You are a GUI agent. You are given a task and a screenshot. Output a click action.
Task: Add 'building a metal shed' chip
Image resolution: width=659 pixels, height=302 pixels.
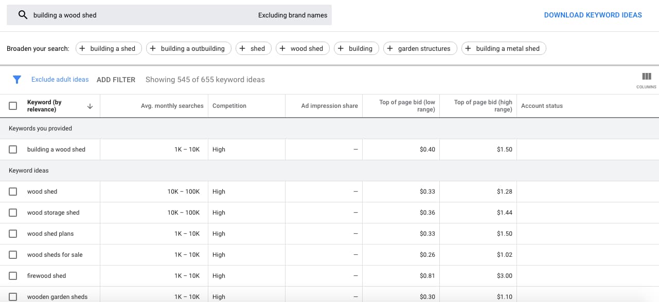coord(504,48)
